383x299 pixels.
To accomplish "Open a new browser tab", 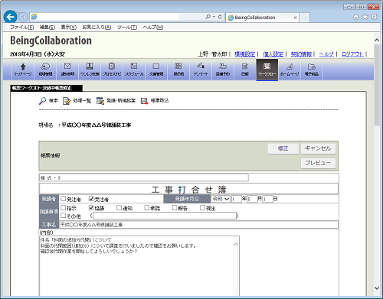I will [305, 18].
